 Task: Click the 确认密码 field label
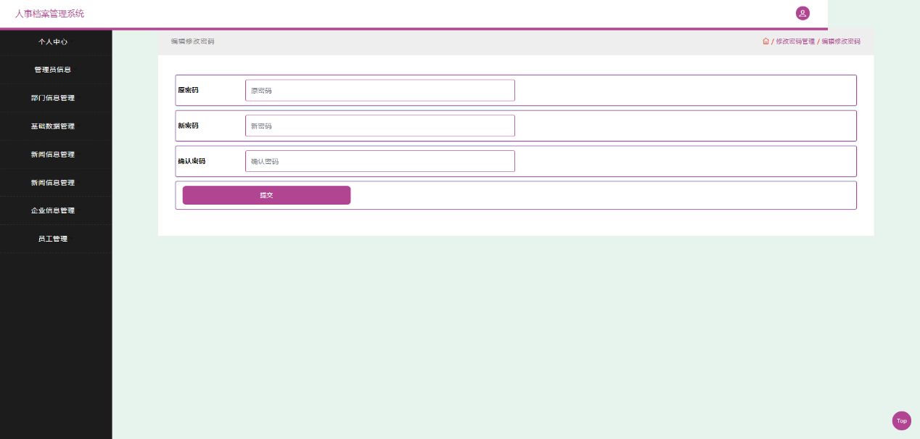[x=192, y=161]
